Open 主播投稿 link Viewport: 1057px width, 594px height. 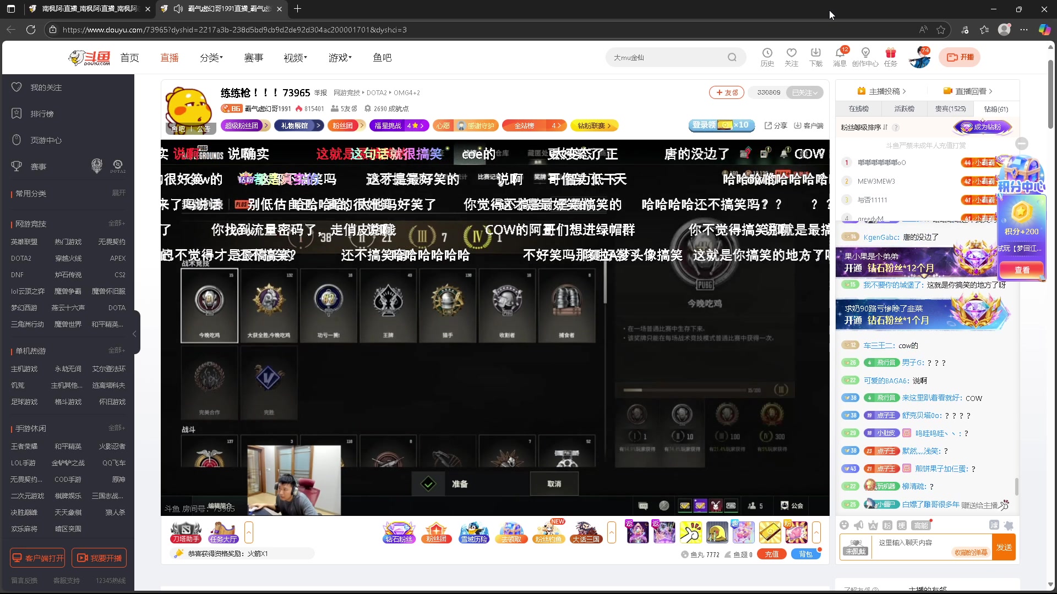coord(881,91)
